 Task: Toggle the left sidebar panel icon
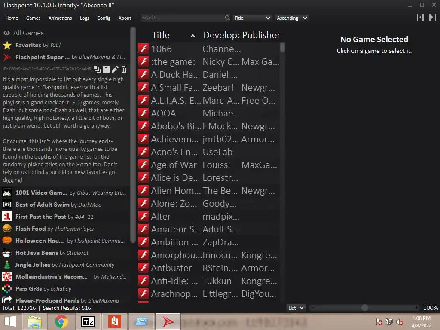click(x=420, y=17)
